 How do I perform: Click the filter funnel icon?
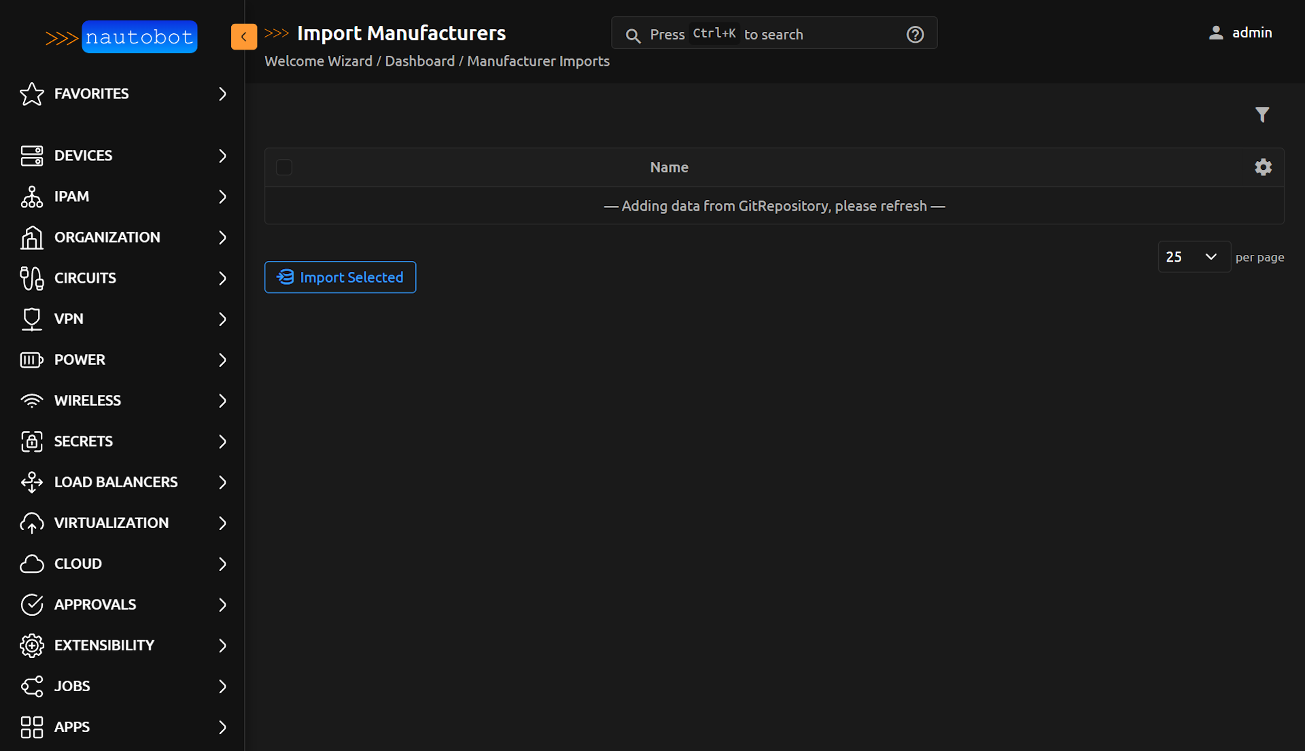(x=1262, y=115)
